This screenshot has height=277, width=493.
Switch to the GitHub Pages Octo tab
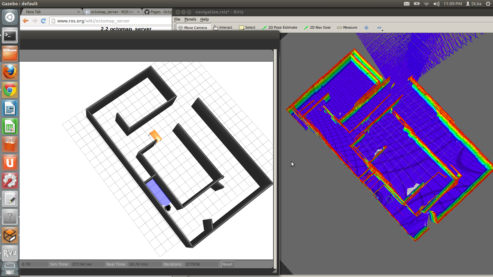click(x=158, y=12)
